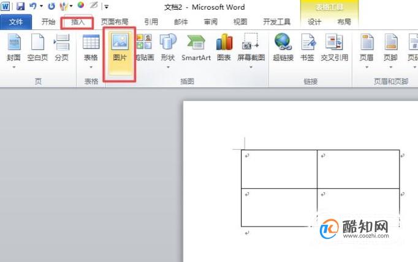Insert a page break with 分页
This screenshot has width=418, height=262.
pos(61,48)
